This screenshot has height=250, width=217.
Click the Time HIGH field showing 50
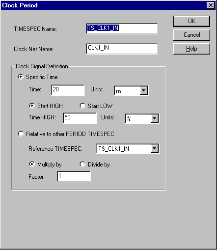coord(80,118)
